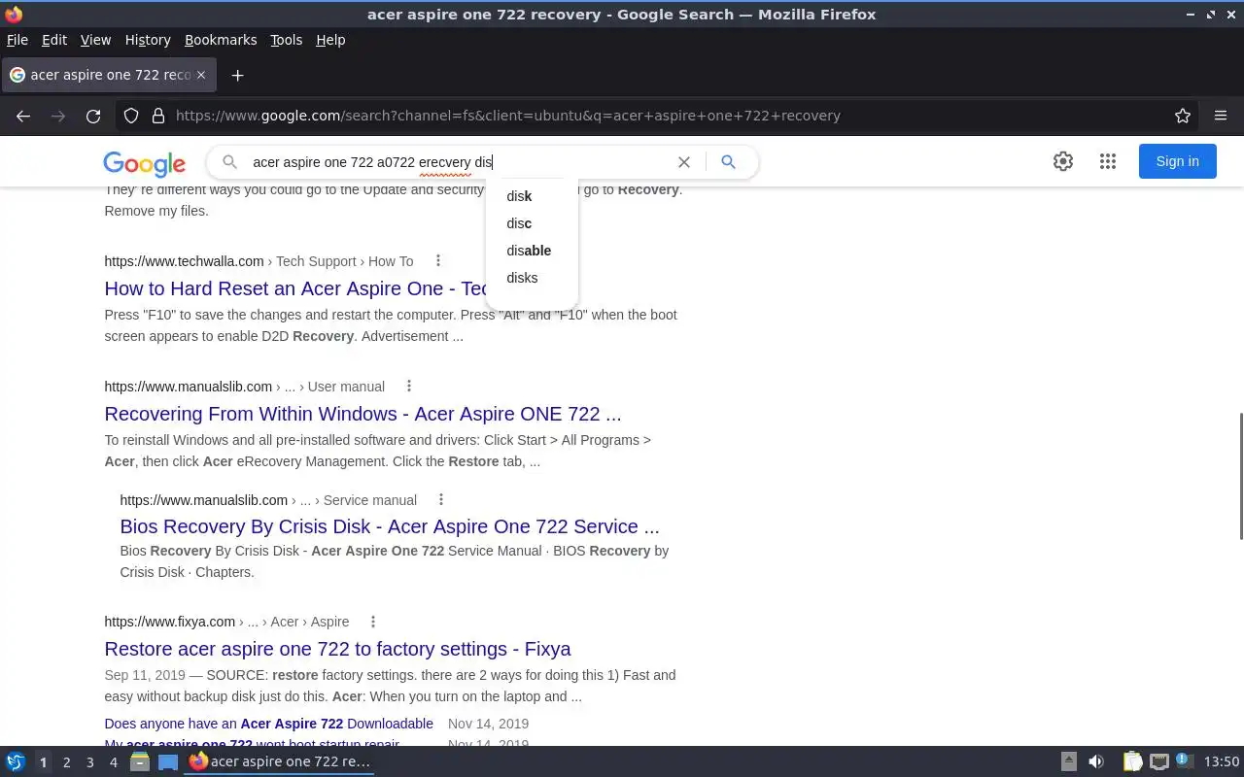1244x777 pixels.
Task: Click the Sign in button
Action: (1177, 161)
